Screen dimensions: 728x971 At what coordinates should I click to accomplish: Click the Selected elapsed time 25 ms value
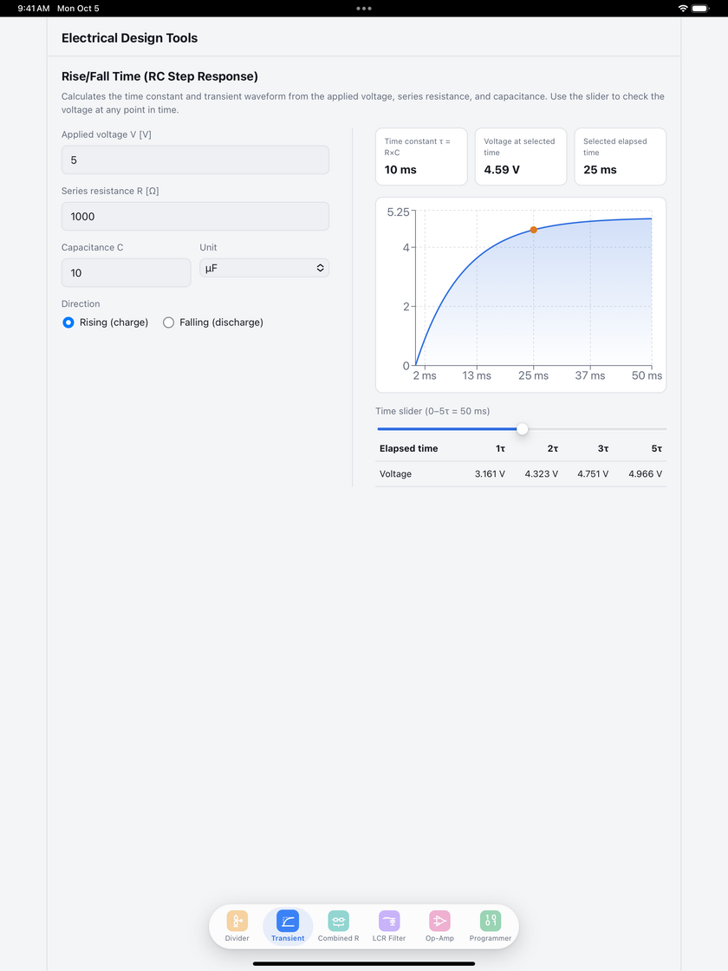pos(600,170)
